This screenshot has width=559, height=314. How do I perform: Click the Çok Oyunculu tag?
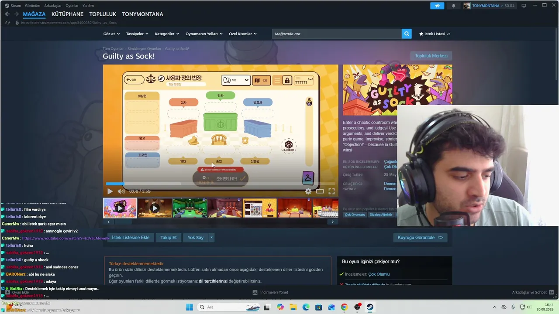point(355,215)
